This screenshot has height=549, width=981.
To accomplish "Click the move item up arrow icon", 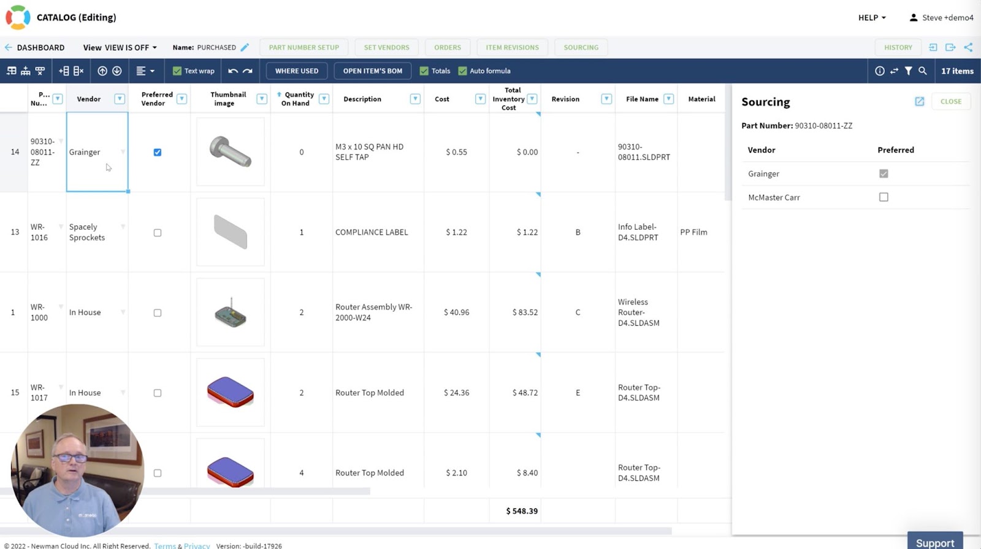I will [102, 71].
